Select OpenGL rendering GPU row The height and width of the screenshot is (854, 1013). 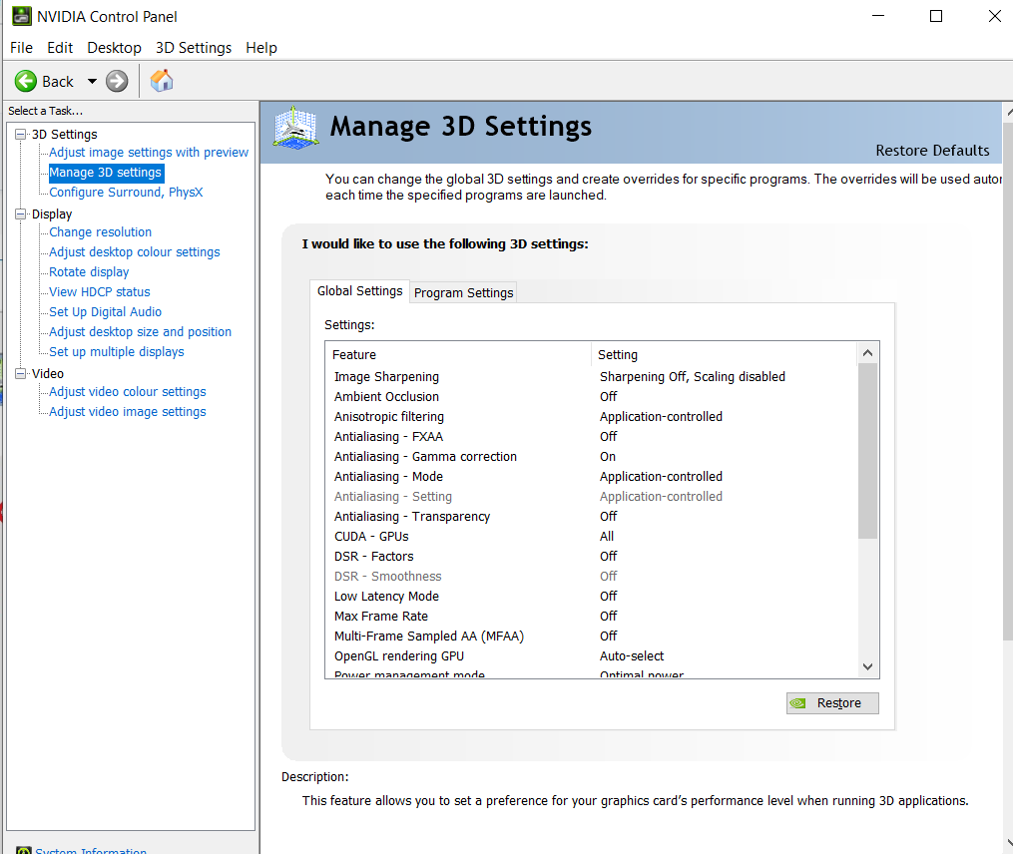[591, 656]
